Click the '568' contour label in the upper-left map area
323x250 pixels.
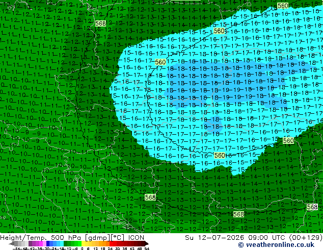tap(100, 23)
